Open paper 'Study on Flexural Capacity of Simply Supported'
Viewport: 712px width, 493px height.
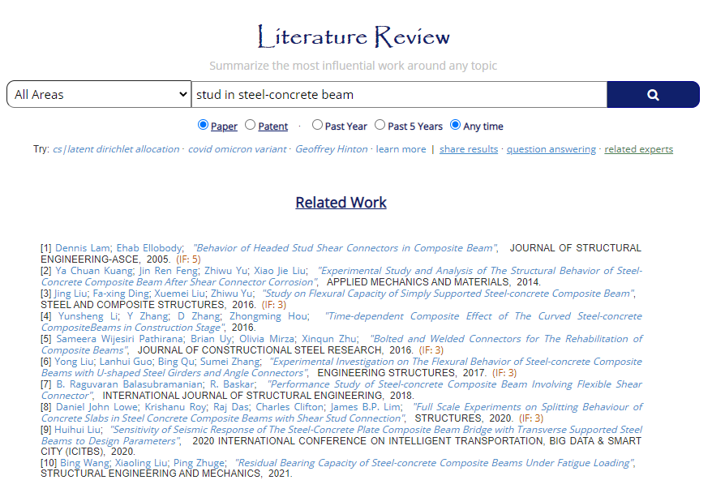coord(448,294)
